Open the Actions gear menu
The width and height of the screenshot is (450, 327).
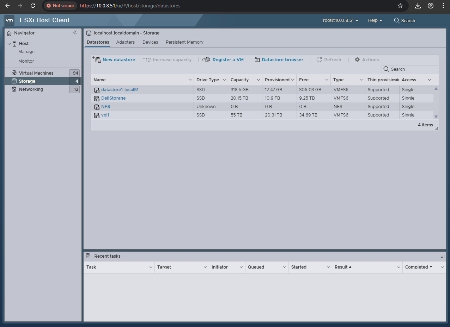pyautogui.click(x=366, y=60)
